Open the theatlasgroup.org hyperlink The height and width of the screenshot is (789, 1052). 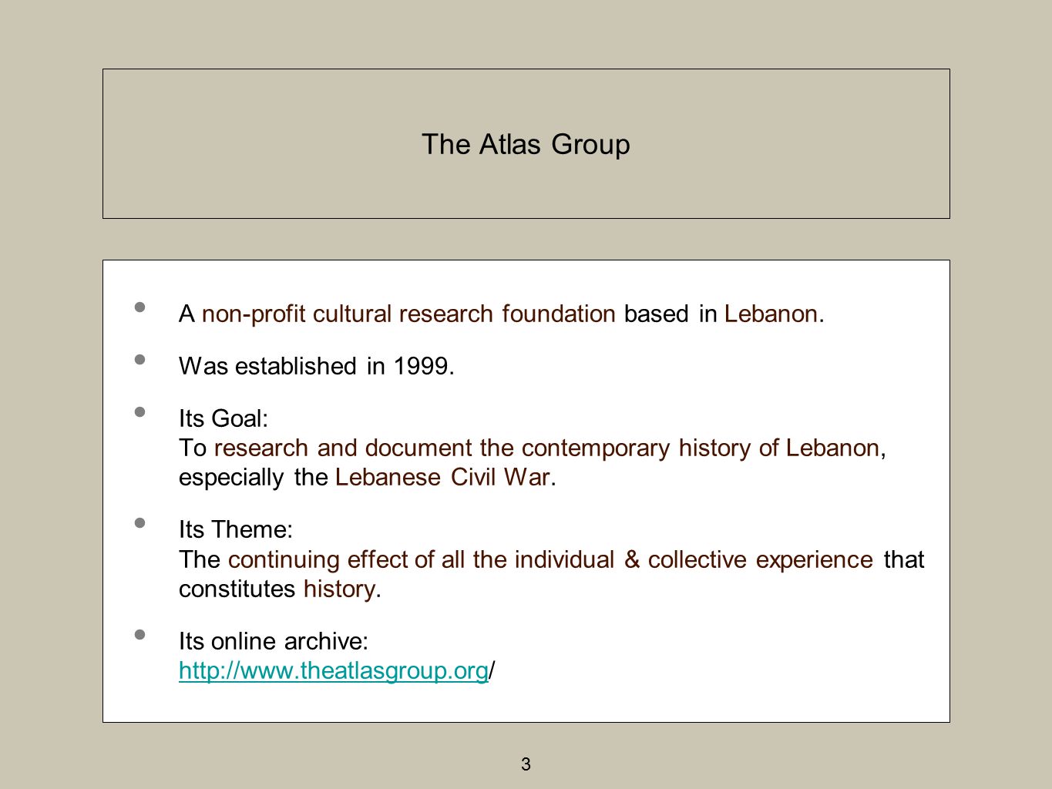click(x=333, y=670)
